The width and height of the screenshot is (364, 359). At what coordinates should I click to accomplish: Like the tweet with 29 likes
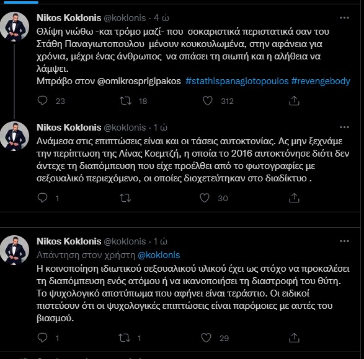206,338
